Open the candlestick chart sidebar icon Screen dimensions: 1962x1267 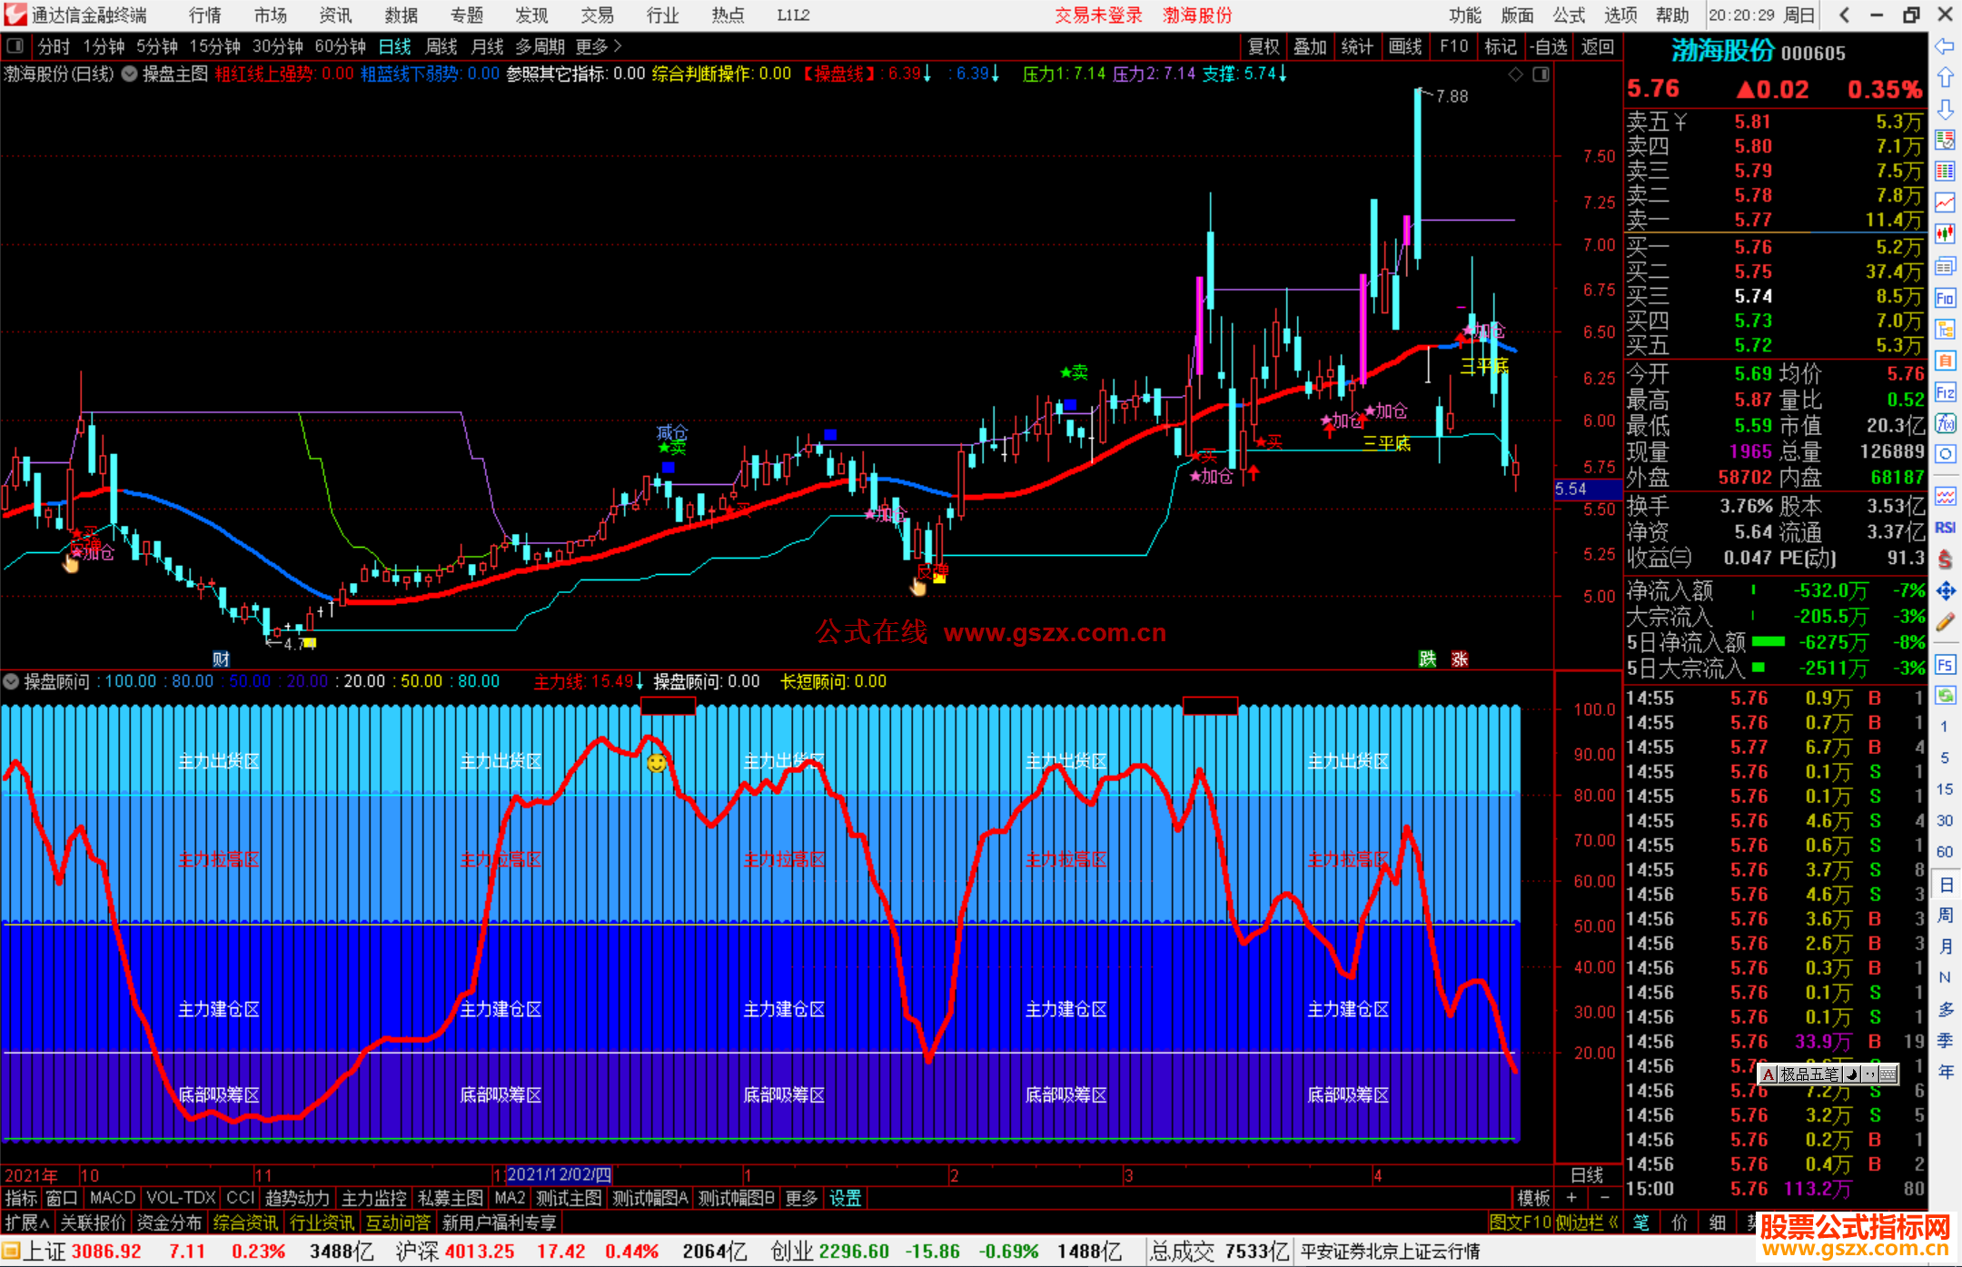coord(1945,235)
